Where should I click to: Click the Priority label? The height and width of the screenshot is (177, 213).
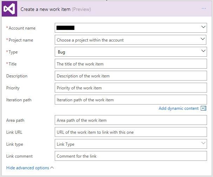pyautogui.click(x=13, y=88)
